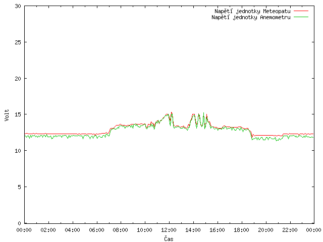The image size is (323, 242).
Task: Click the 22:00 time label
Action: tap(290, 230)
